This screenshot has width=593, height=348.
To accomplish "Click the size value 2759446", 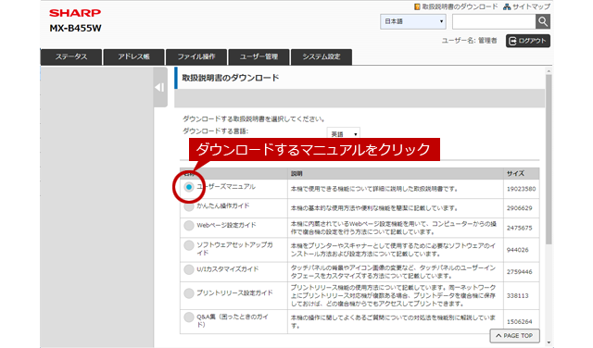I will click(x=519, y=272).
